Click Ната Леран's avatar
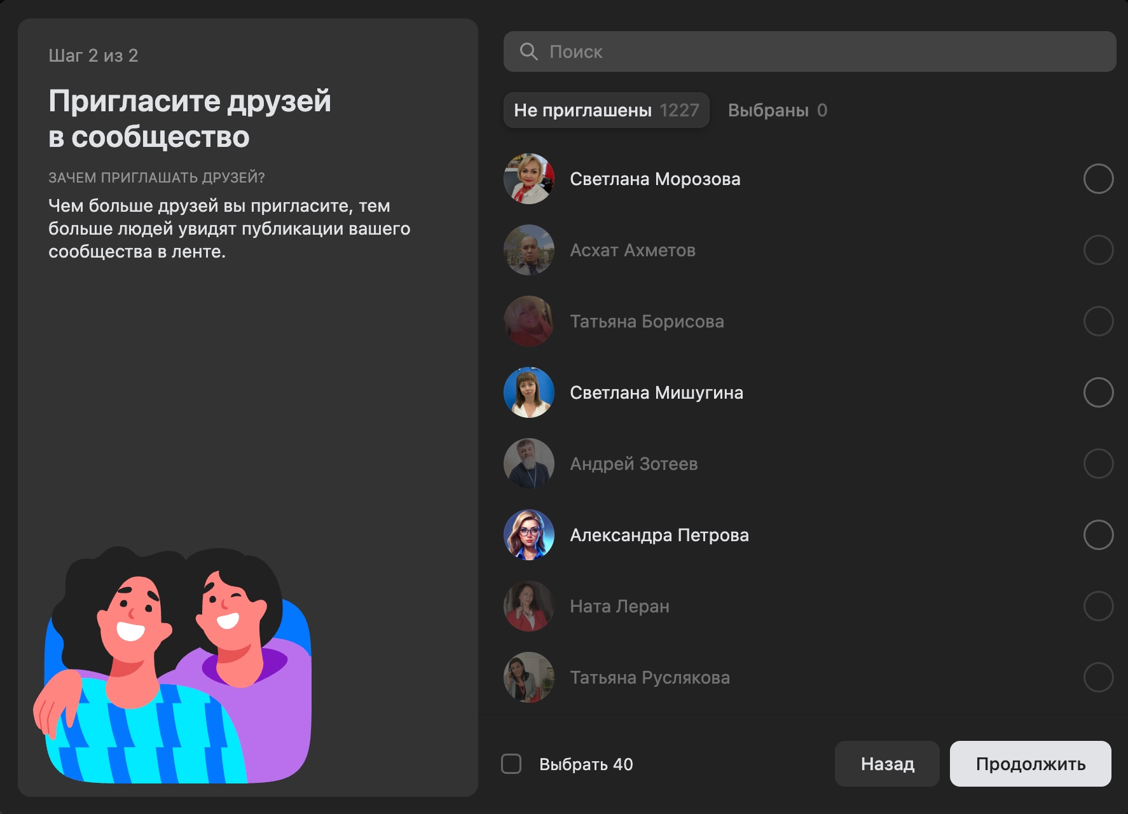The image size is (1128, 814). pos(529,606)
